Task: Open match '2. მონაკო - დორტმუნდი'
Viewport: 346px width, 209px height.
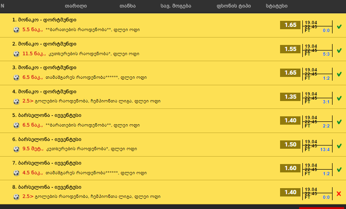Action: pyautogui.click(x=45, y=44)
